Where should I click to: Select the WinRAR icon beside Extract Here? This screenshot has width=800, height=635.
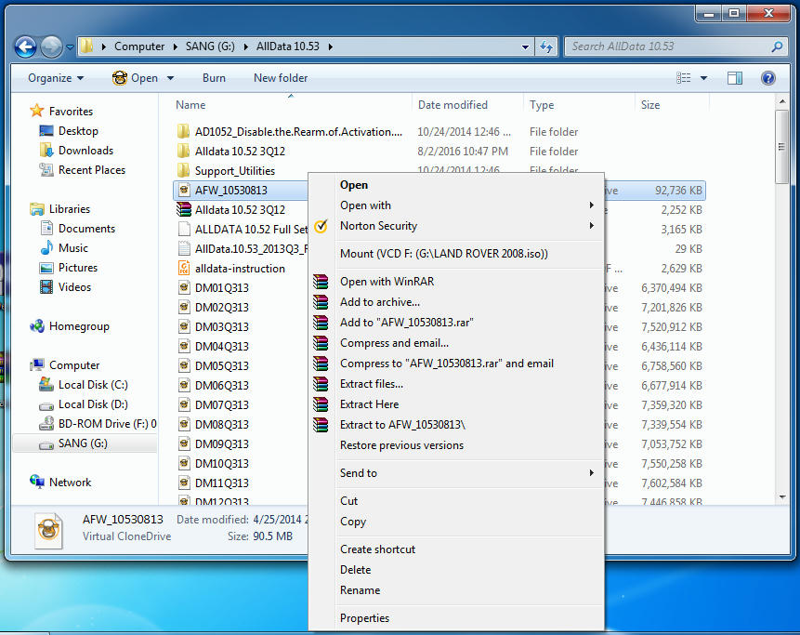[321, 404]
